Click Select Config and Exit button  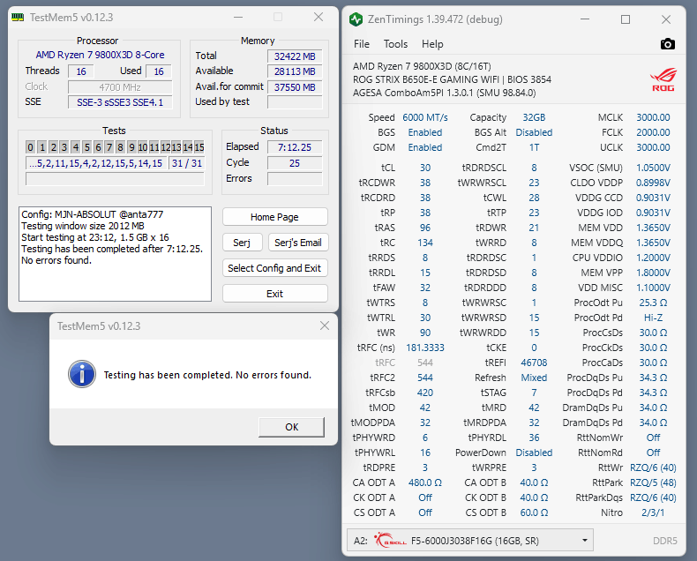pyautogui.click(x=274, y=268)
